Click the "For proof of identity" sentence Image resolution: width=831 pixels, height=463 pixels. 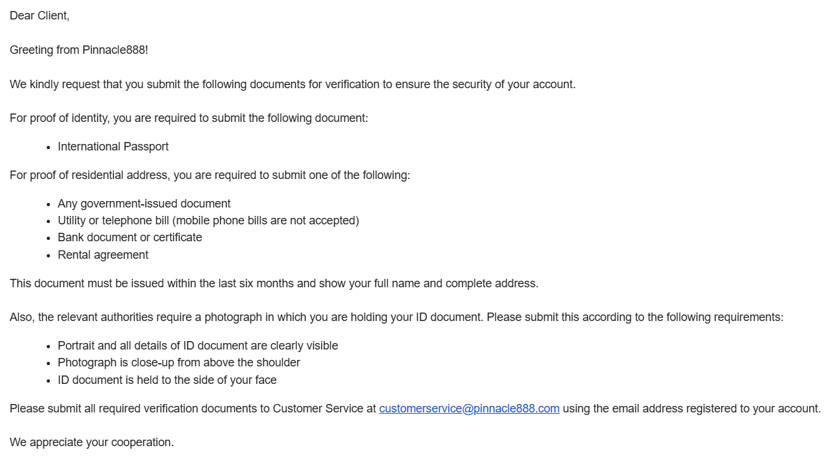click(189, 118)
